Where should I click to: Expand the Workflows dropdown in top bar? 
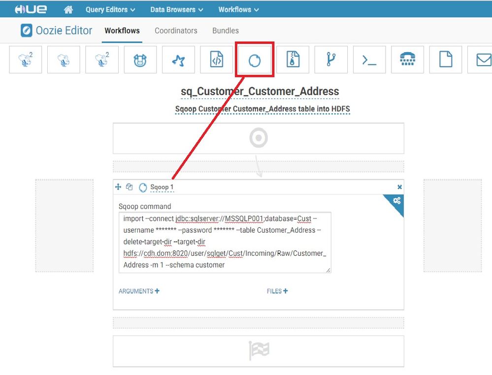tap(238, 10)
